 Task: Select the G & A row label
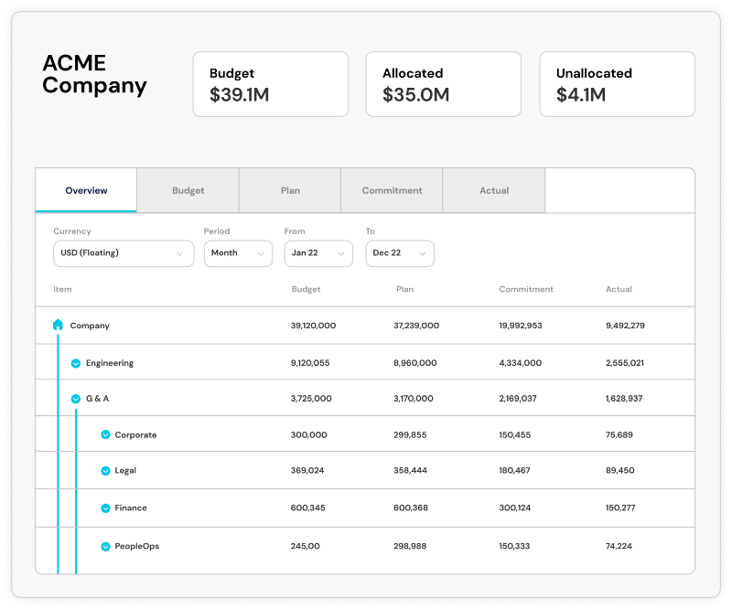97,399
